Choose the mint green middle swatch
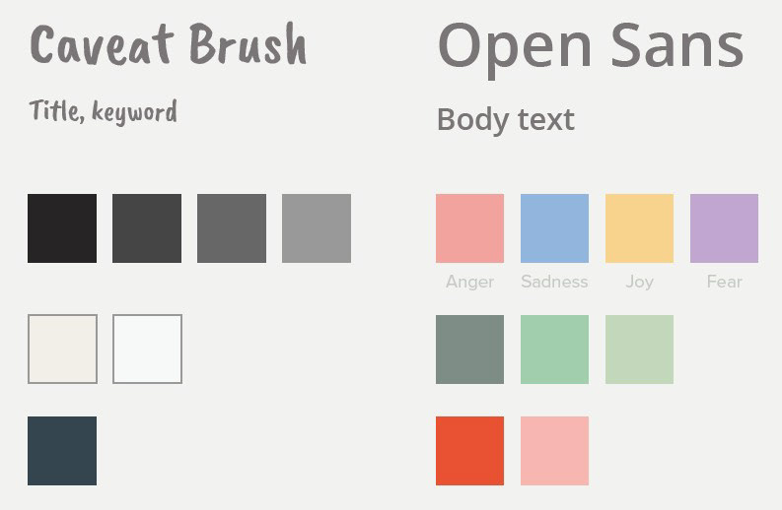 [554, 350]
